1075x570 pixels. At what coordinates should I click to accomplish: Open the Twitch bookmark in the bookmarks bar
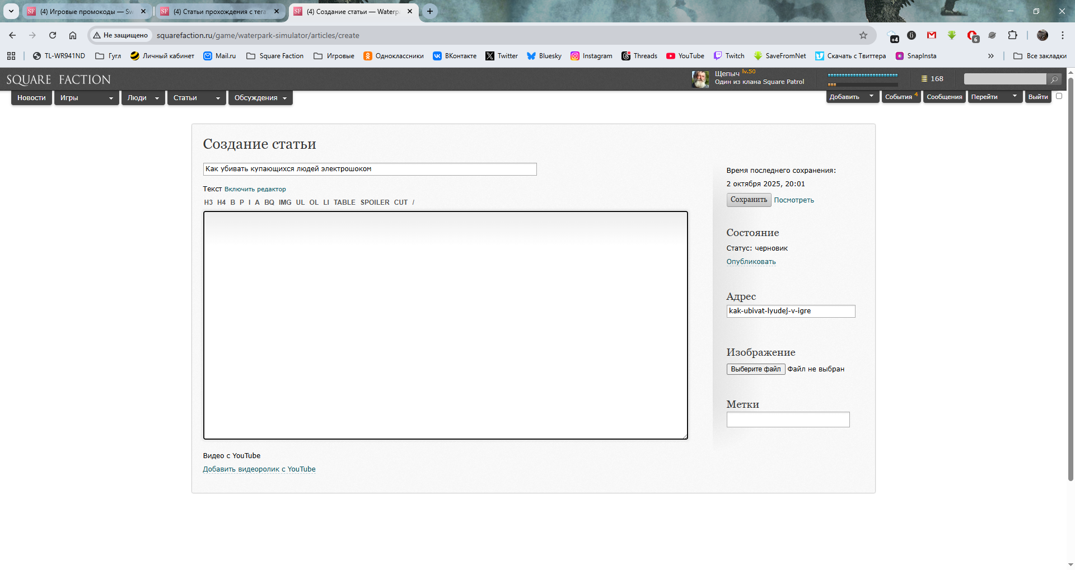tap(729, 56)
